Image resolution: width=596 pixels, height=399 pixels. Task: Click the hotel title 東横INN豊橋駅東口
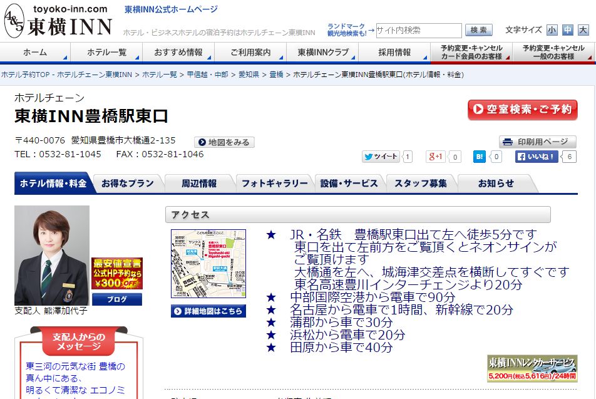click(91, 116)
